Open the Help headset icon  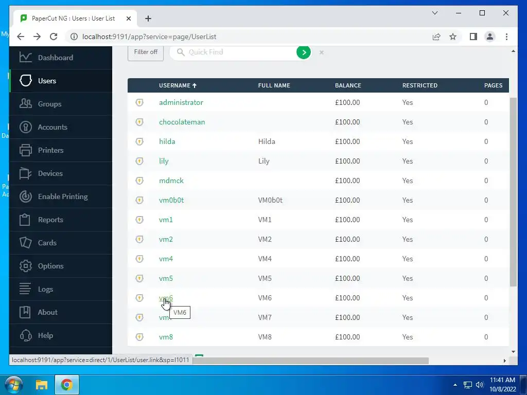point(26,335)
